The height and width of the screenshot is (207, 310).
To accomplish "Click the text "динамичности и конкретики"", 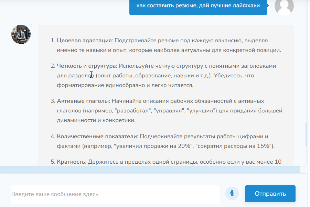I will (x=96, y=120).
